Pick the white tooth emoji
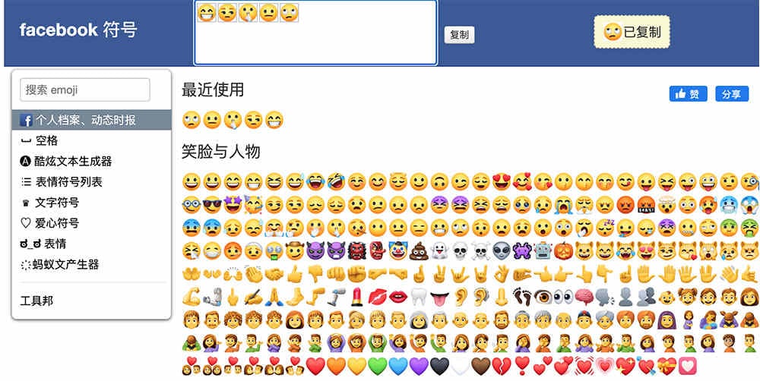 click(419, 296)
